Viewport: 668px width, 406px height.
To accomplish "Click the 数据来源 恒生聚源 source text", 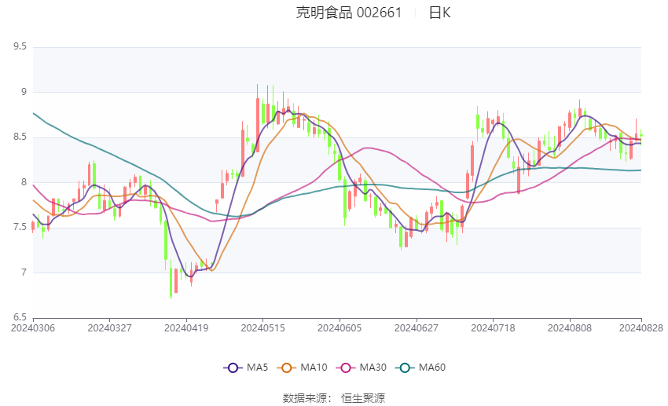I will pos(334,398).
